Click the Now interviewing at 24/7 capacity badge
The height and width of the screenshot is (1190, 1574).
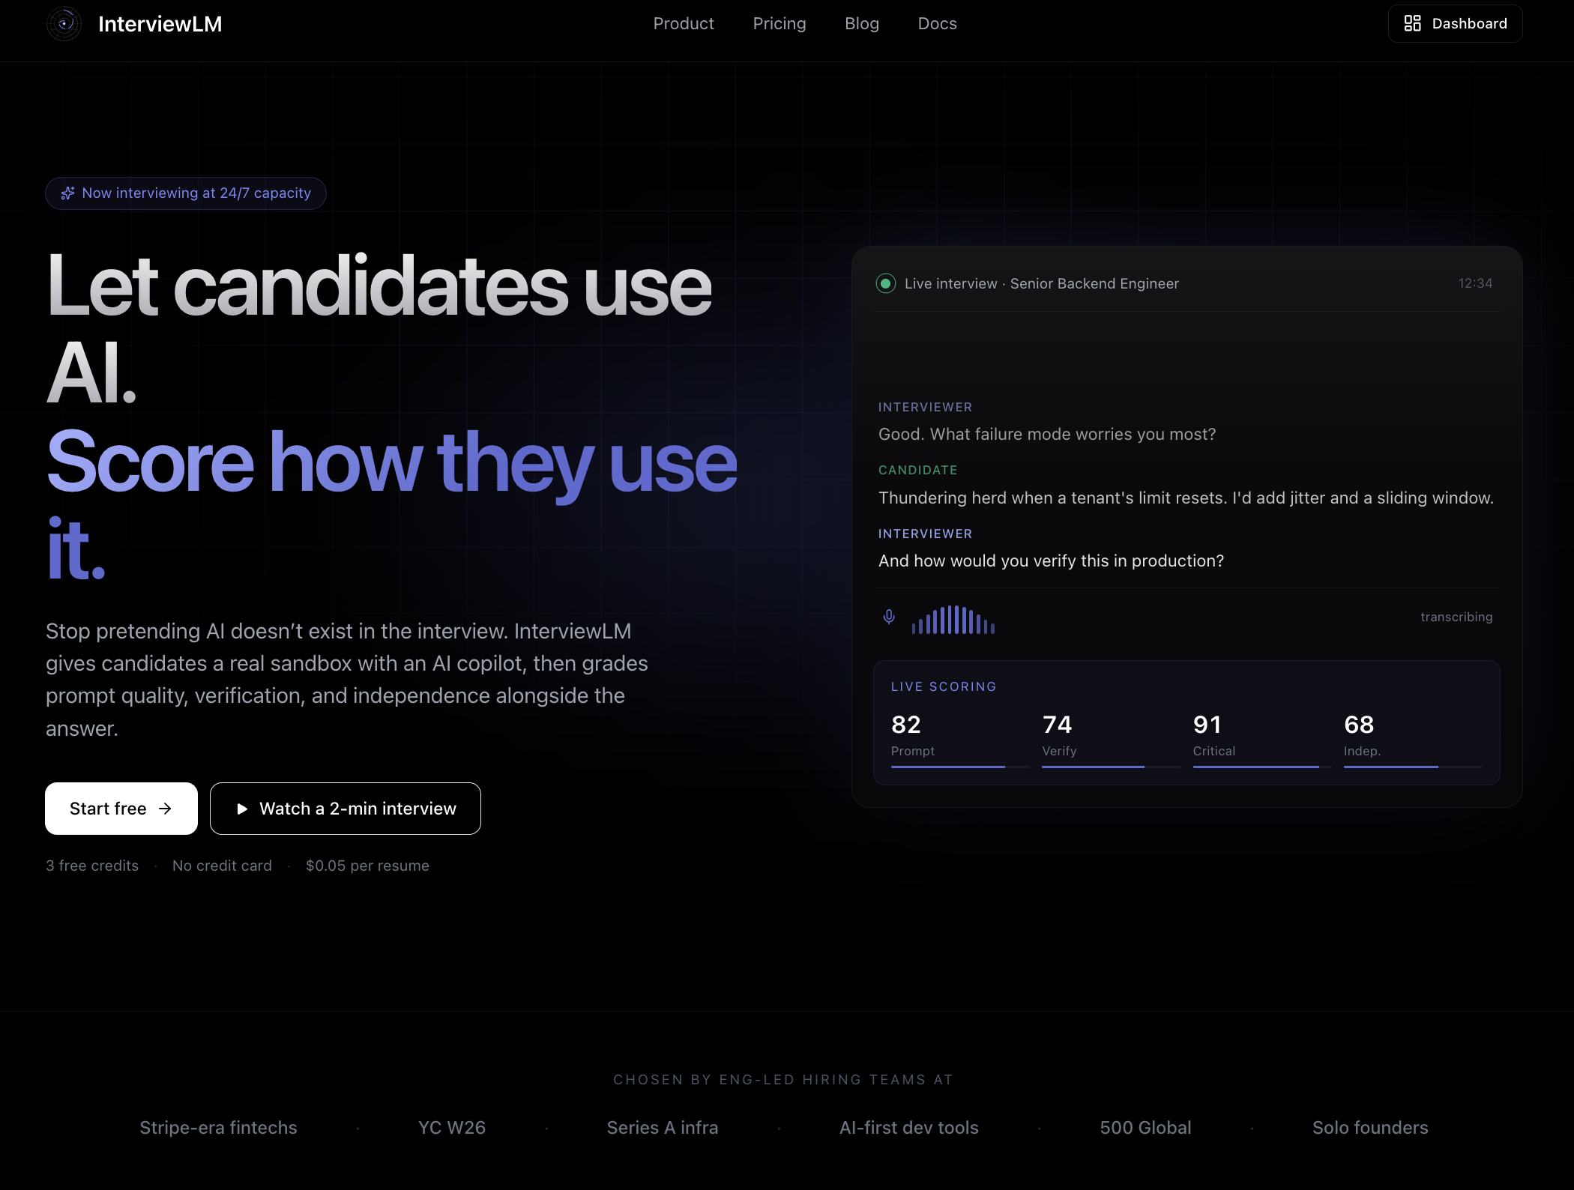click(x=186, y=193)
